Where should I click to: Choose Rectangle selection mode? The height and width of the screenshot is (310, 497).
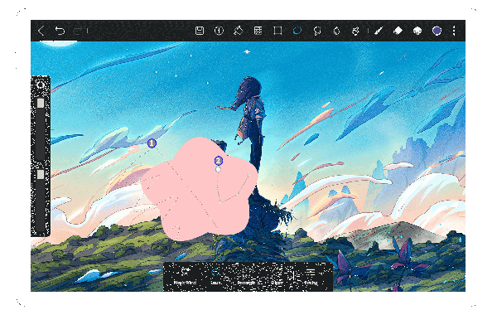(246, 276)
